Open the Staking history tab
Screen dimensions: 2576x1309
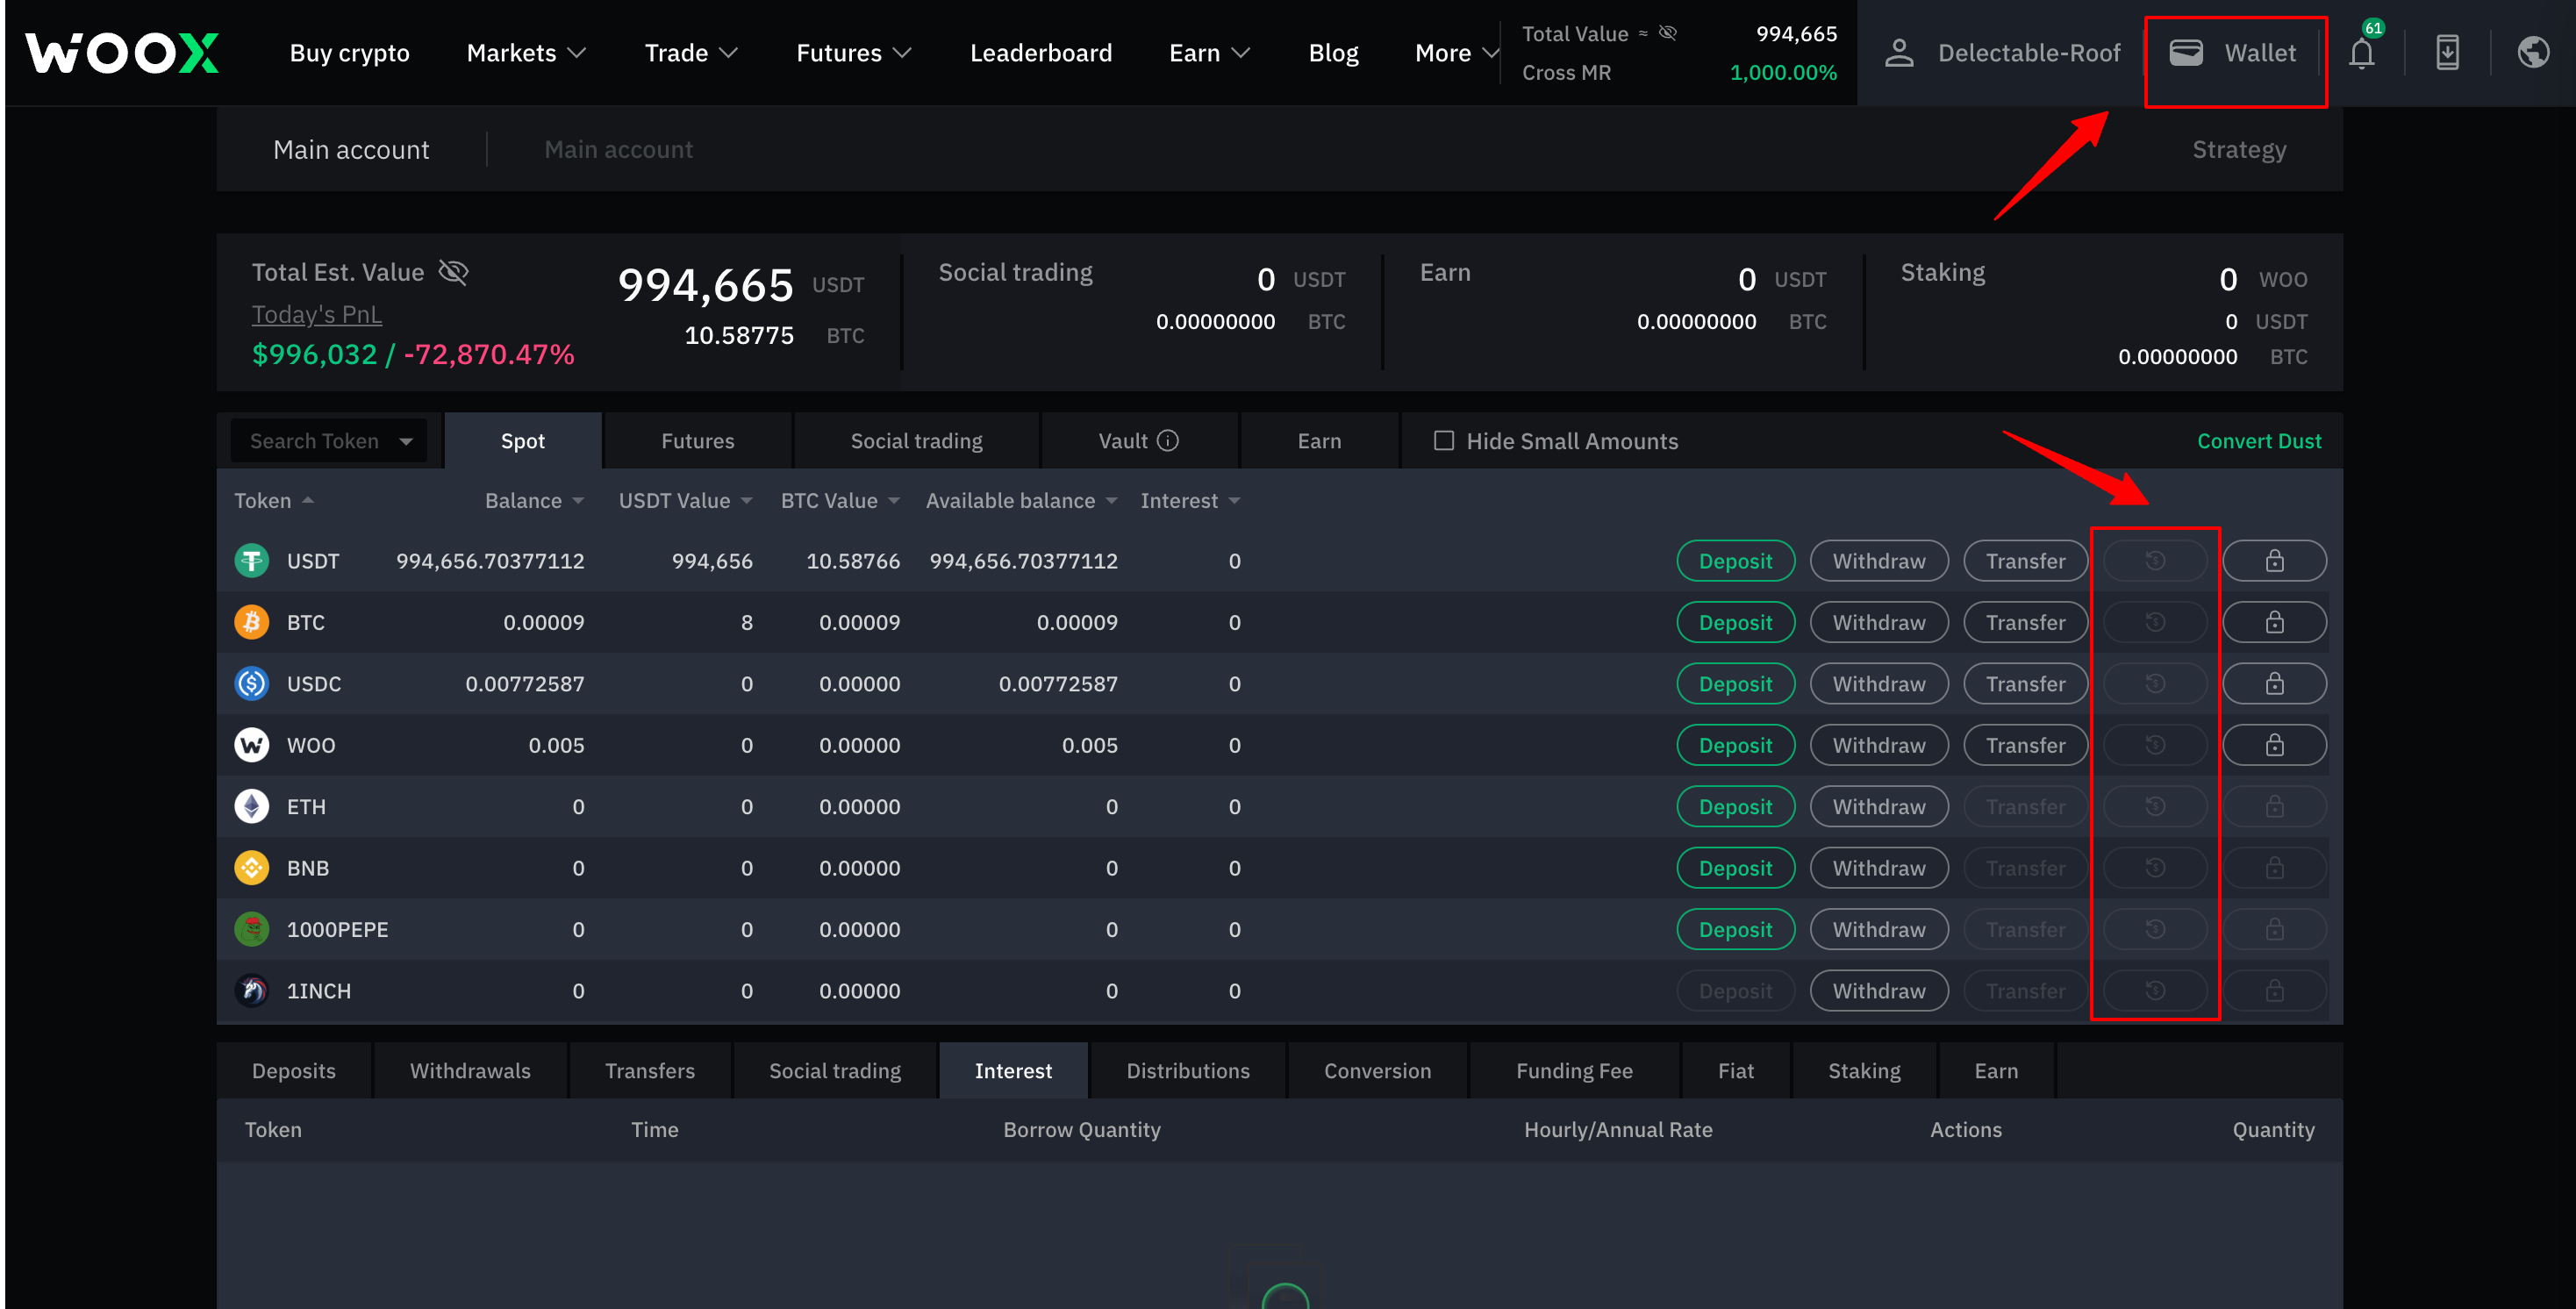point(1864,1071)
